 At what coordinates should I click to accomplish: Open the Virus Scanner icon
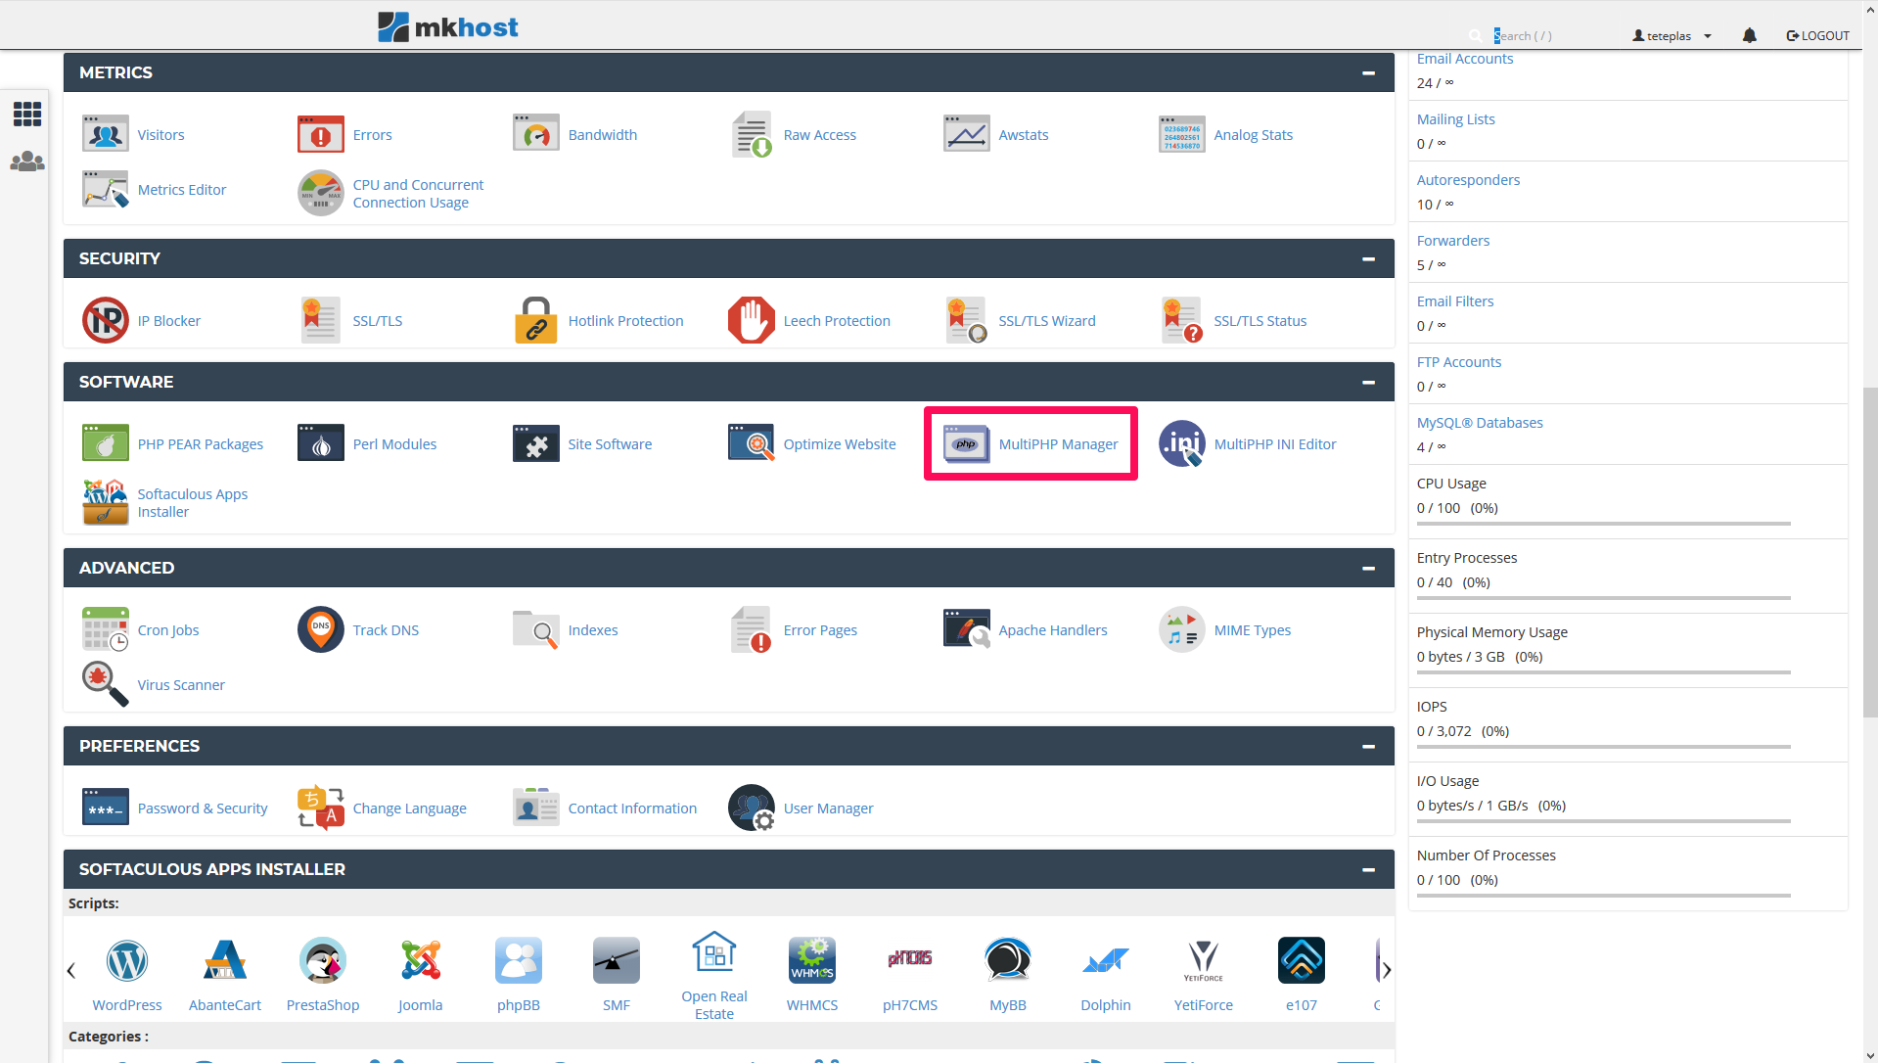(x=106, y=684)
